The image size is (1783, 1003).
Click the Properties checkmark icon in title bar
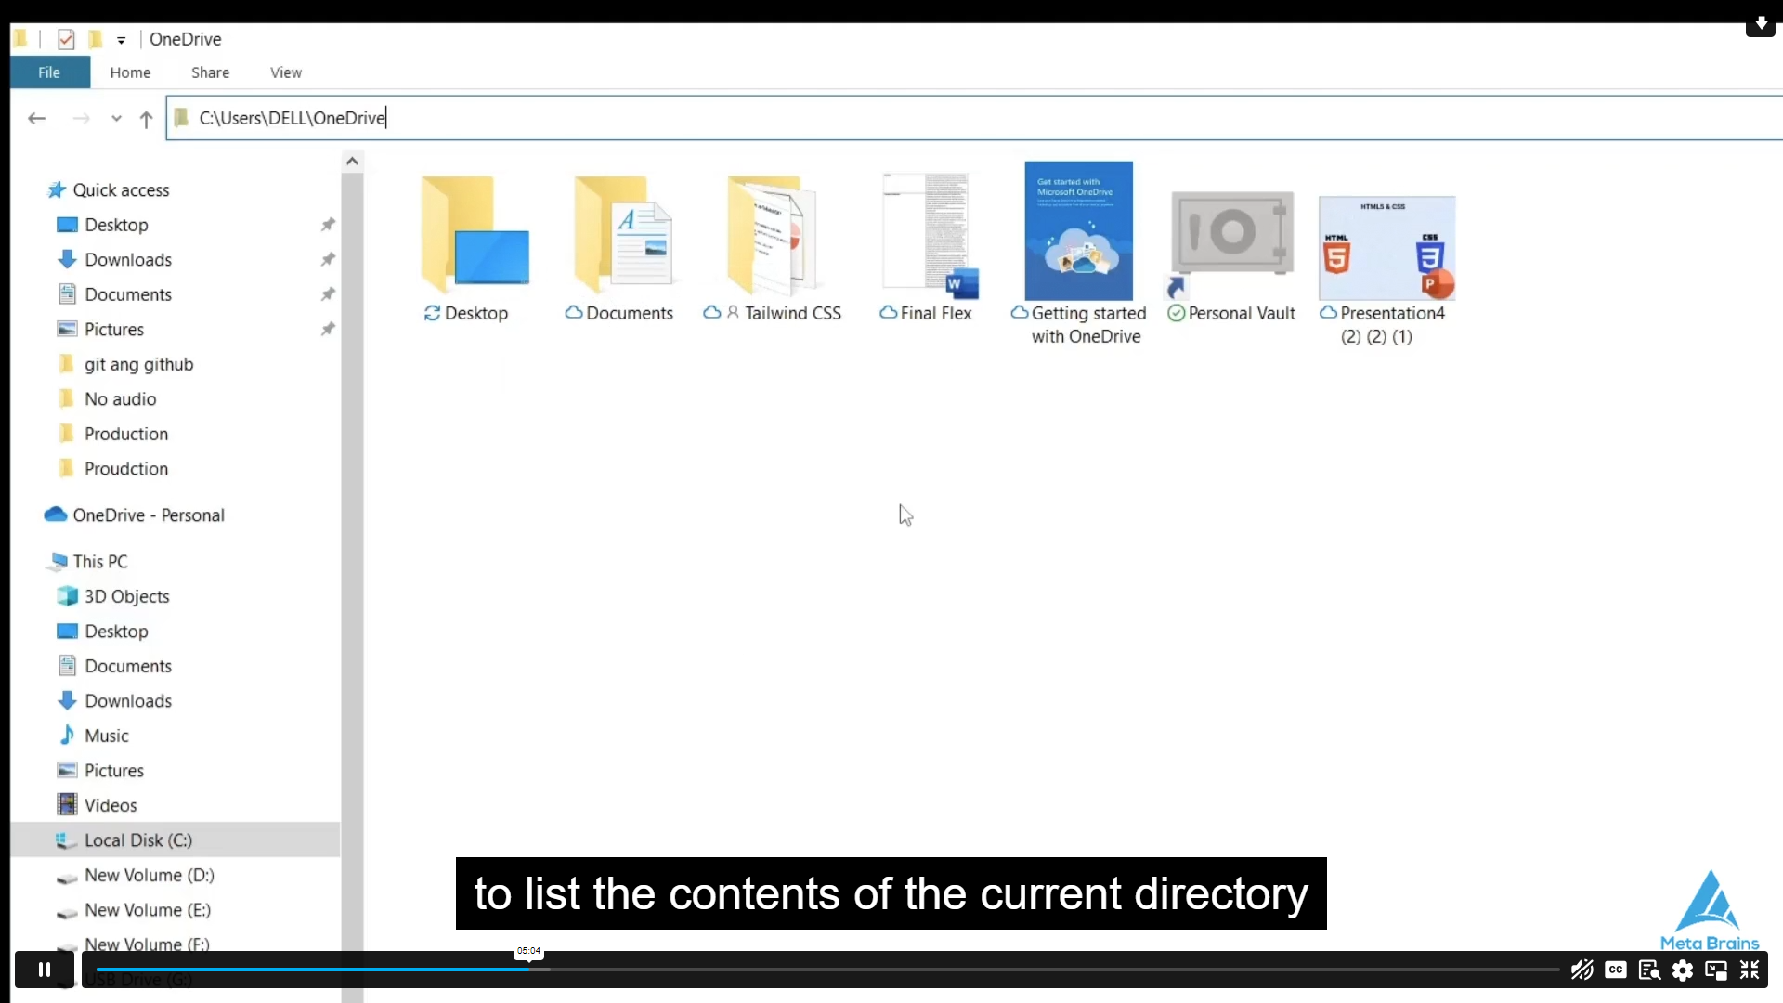coord(66,39)
